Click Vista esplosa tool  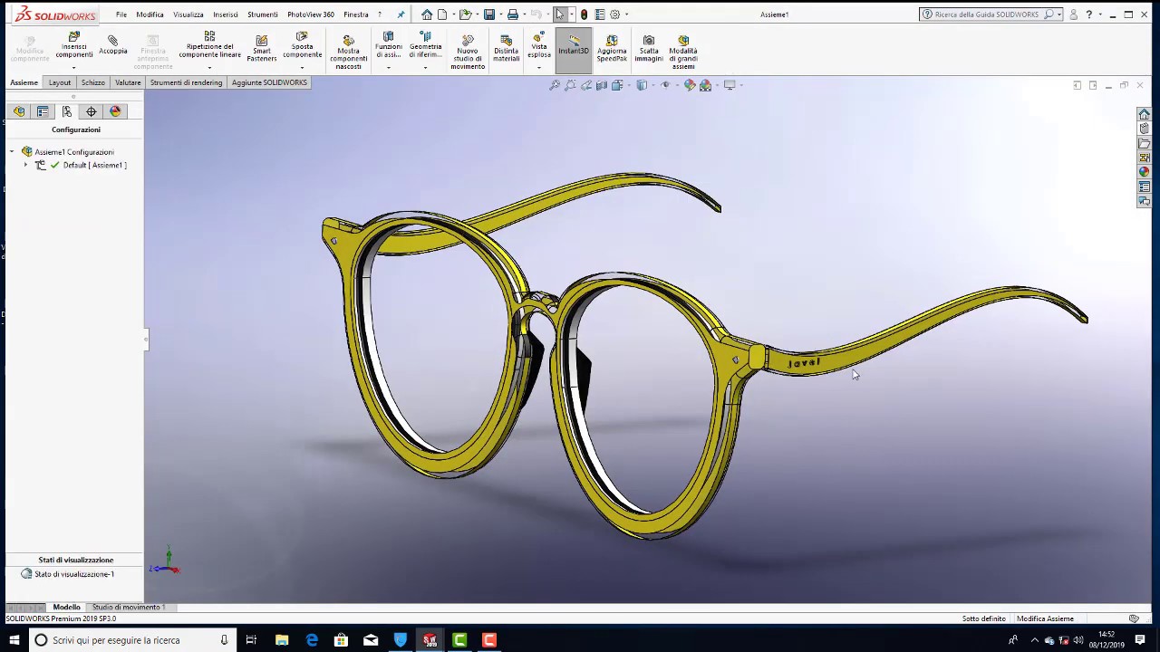click(x=539, y=45)
